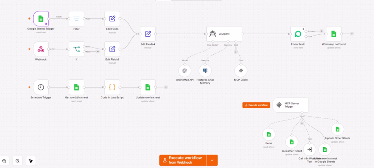Click the '1 item' connection label

click(x=59, y=17)
